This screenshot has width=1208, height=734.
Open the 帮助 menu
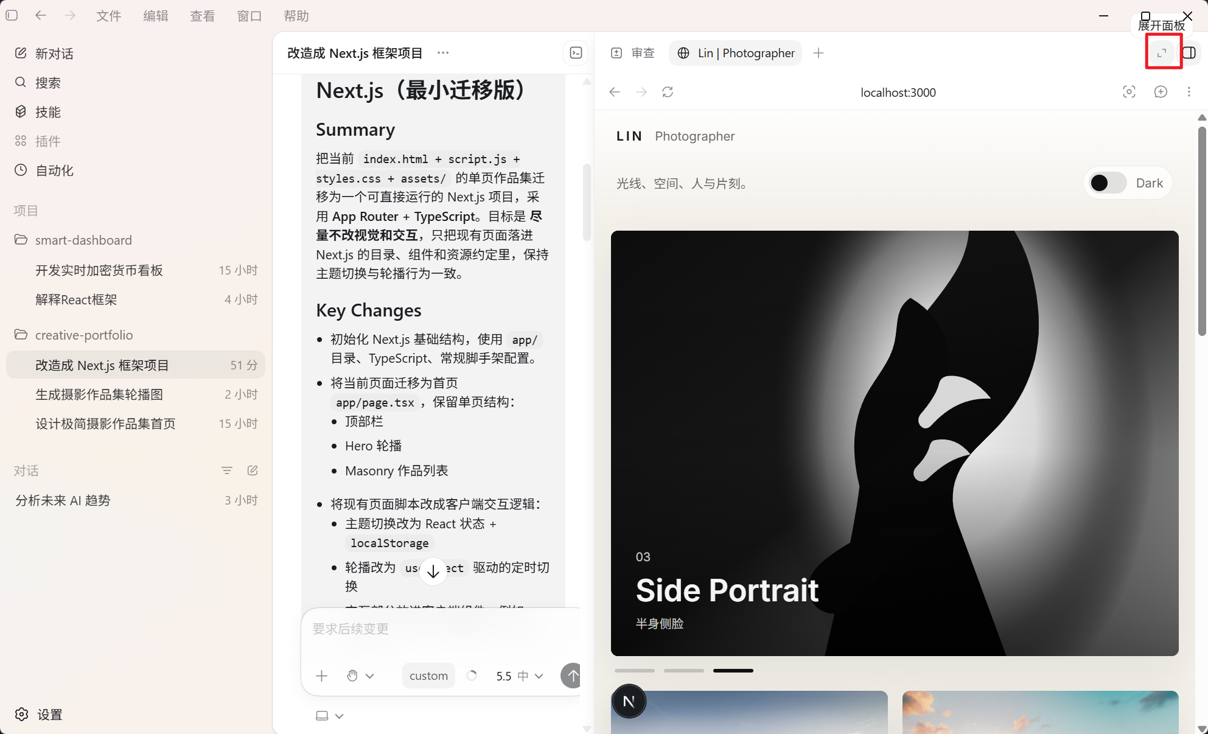296,16
